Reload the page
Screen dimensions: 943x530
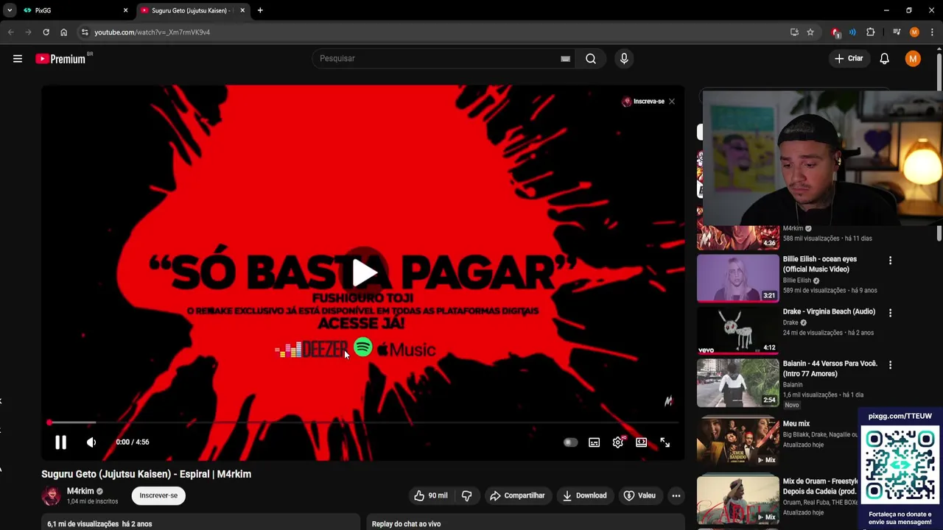(x=46, y=32)
